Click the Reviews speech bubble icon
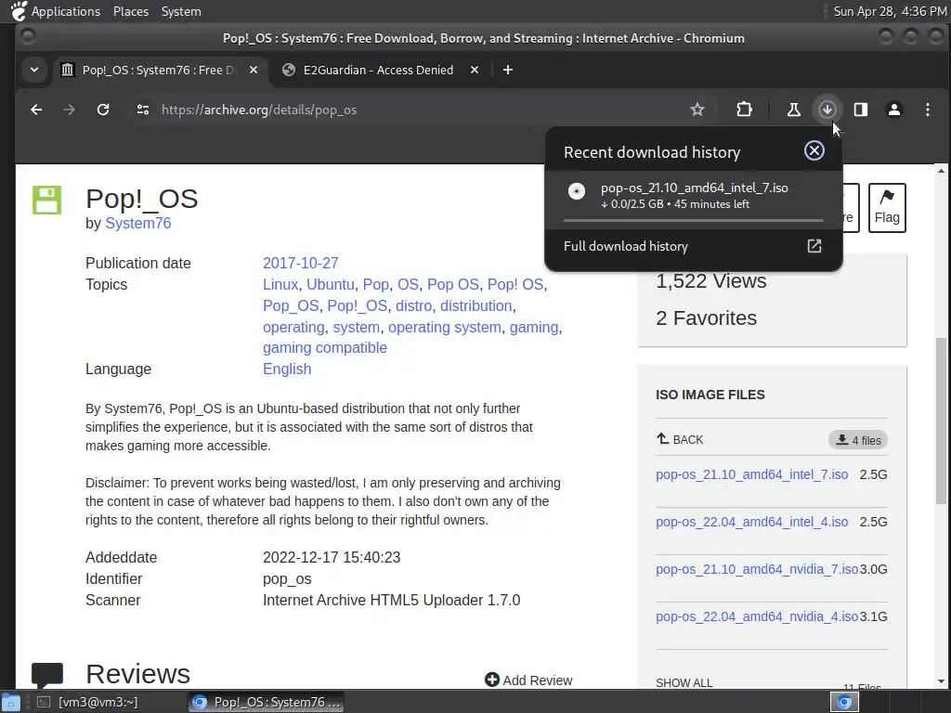951x713 pixels. pos(46,676)
